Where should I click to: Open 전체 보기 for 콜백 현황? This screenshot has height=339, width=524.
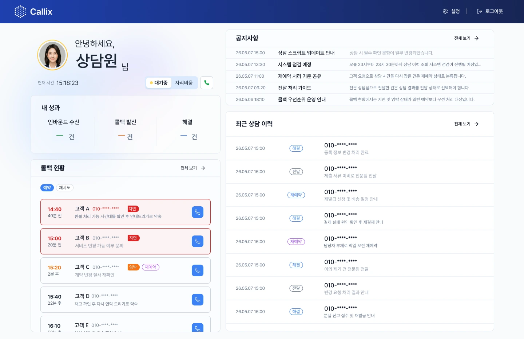tap(193, 168)
